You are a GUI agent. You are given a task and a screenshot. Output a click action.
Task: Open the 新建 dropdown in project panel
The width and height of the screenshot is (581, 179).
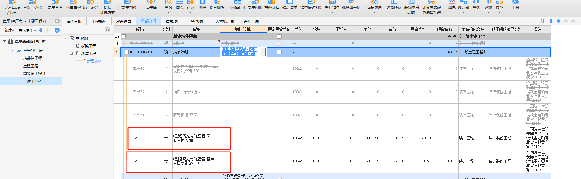[9, 31]
